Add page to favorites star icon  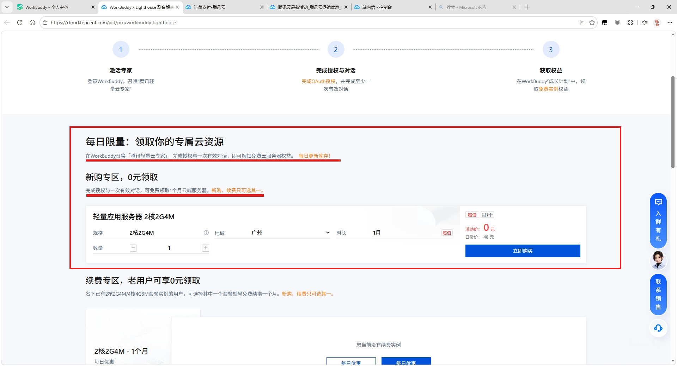592,23
